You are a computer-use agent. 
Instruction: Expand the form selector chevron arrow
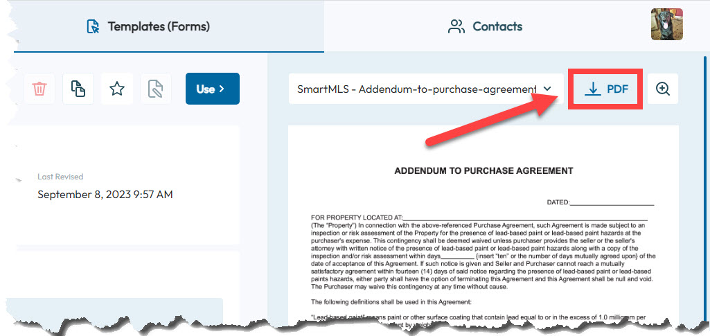click(x=547, y=89)
